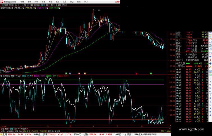Viewport: 212px width, 136px height.
Task: Select the 月 monthly shortcut in right sidebar
Action: 210,102
